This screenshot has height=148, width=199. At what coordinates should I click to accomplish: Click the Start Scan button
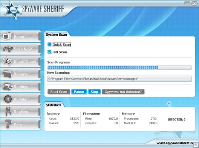(x=59, y=92)
